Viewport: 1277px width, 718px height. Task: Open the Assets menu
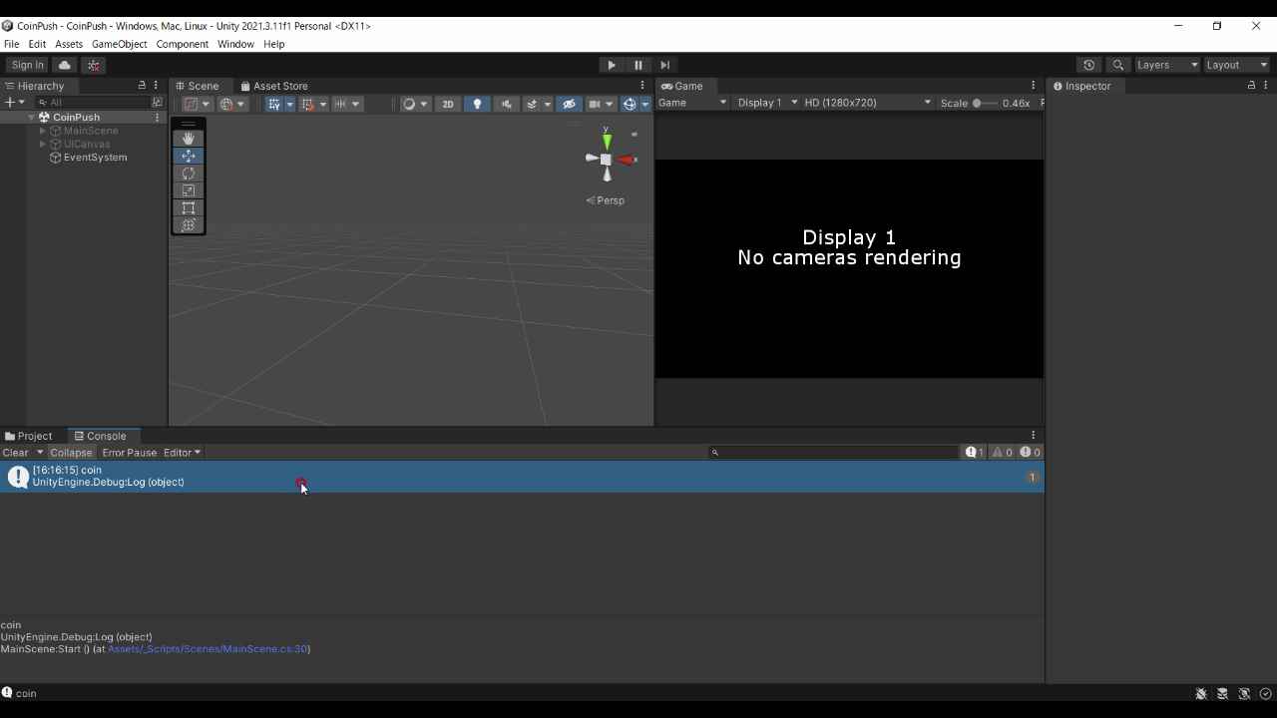[x=69, y=44]
